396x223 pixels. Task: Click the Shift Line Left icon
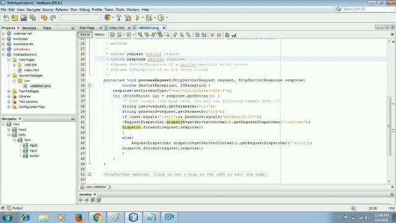(197, 35)
